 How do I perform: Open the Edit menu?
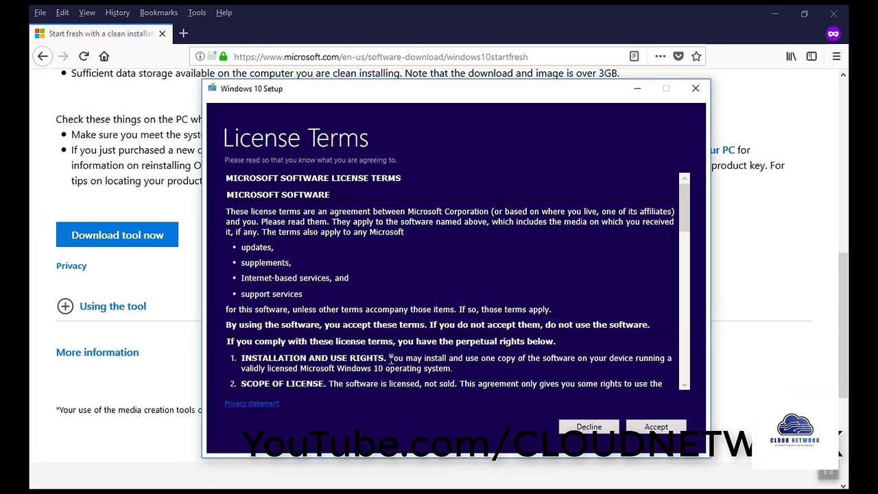62,12
